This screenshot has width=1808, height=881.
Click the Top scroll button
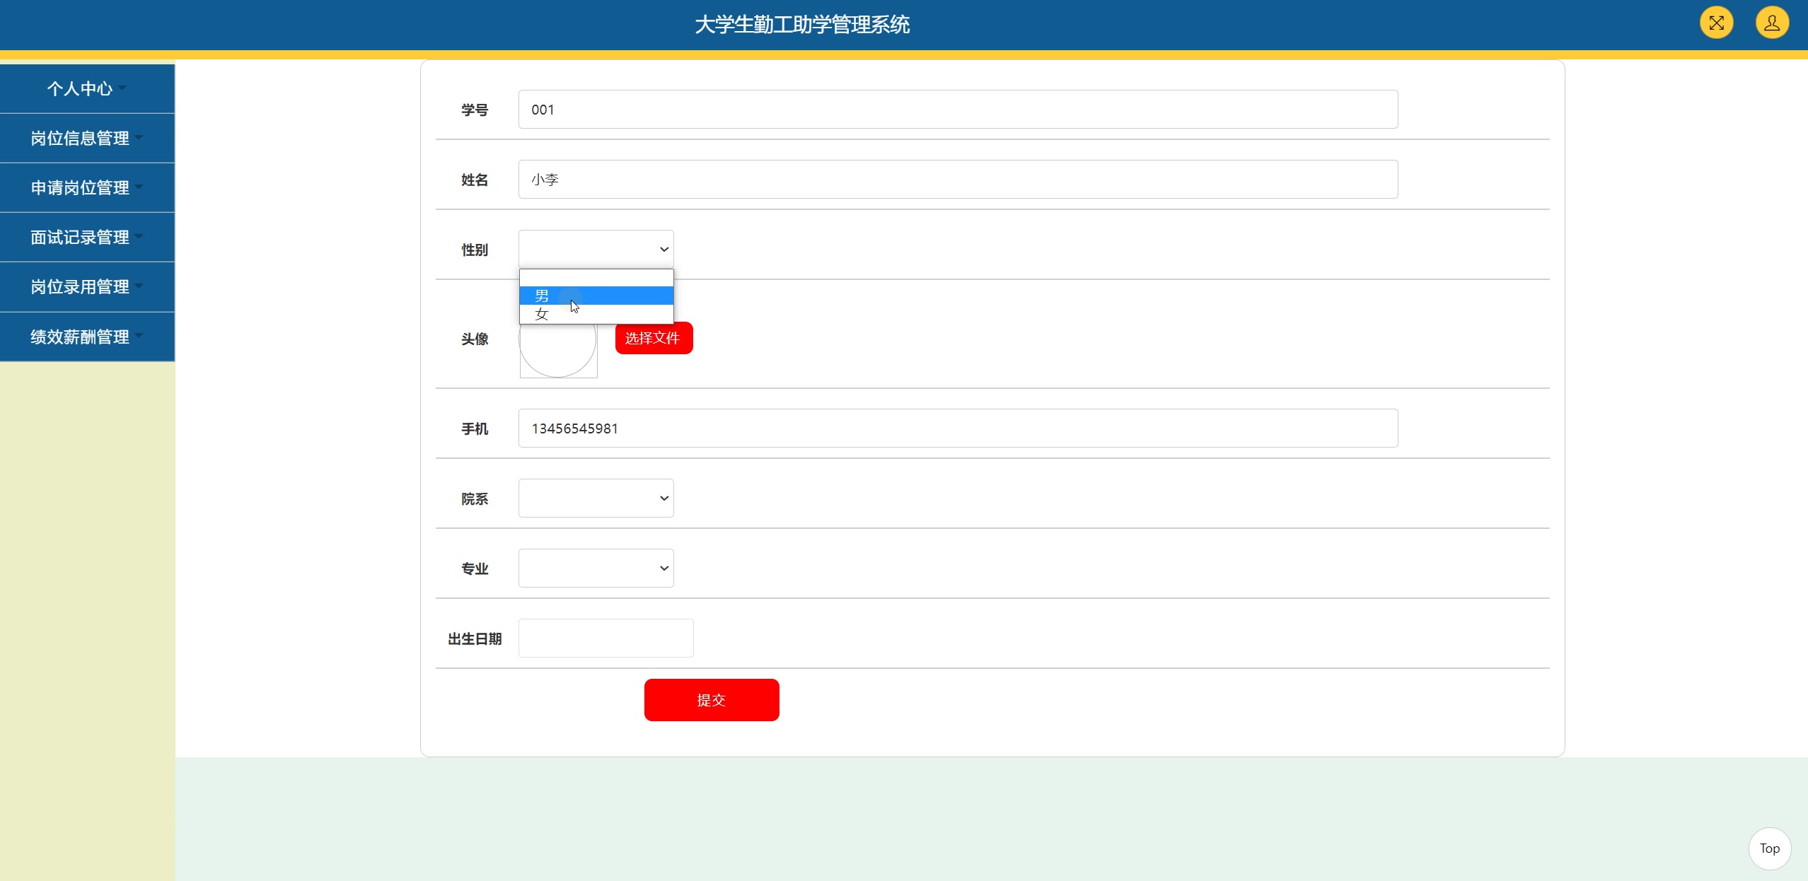click(x=1769, y=848)
